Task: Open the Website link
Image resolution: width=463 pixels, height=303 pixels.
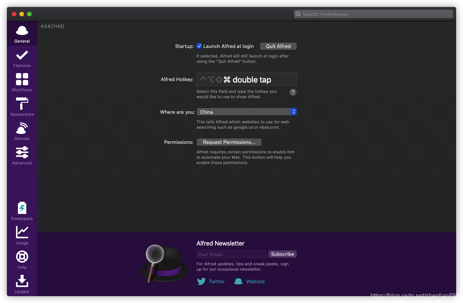Action: [255, 282]
